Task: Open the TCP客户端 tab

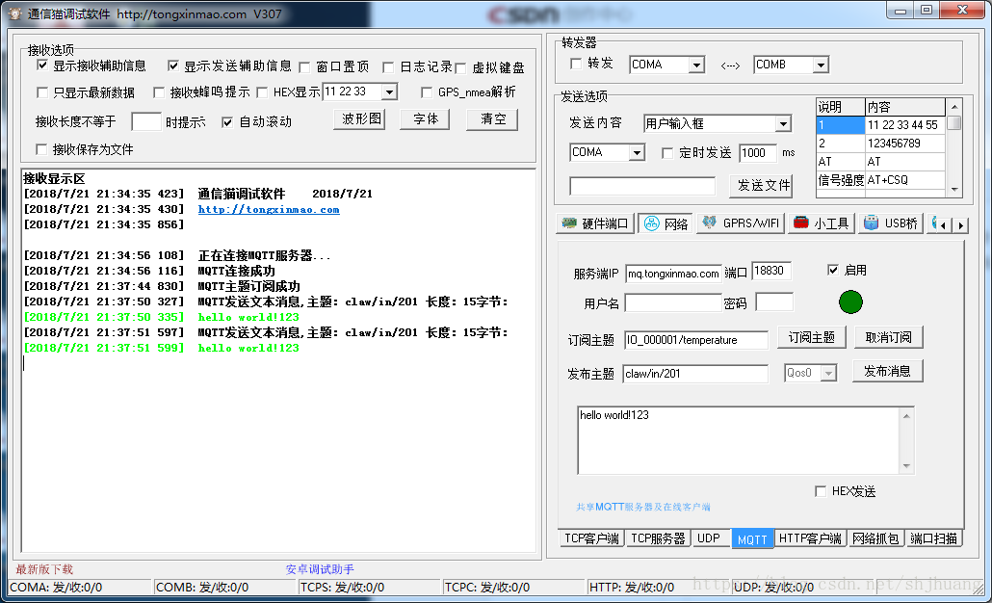Action: [x=591, y=538]
